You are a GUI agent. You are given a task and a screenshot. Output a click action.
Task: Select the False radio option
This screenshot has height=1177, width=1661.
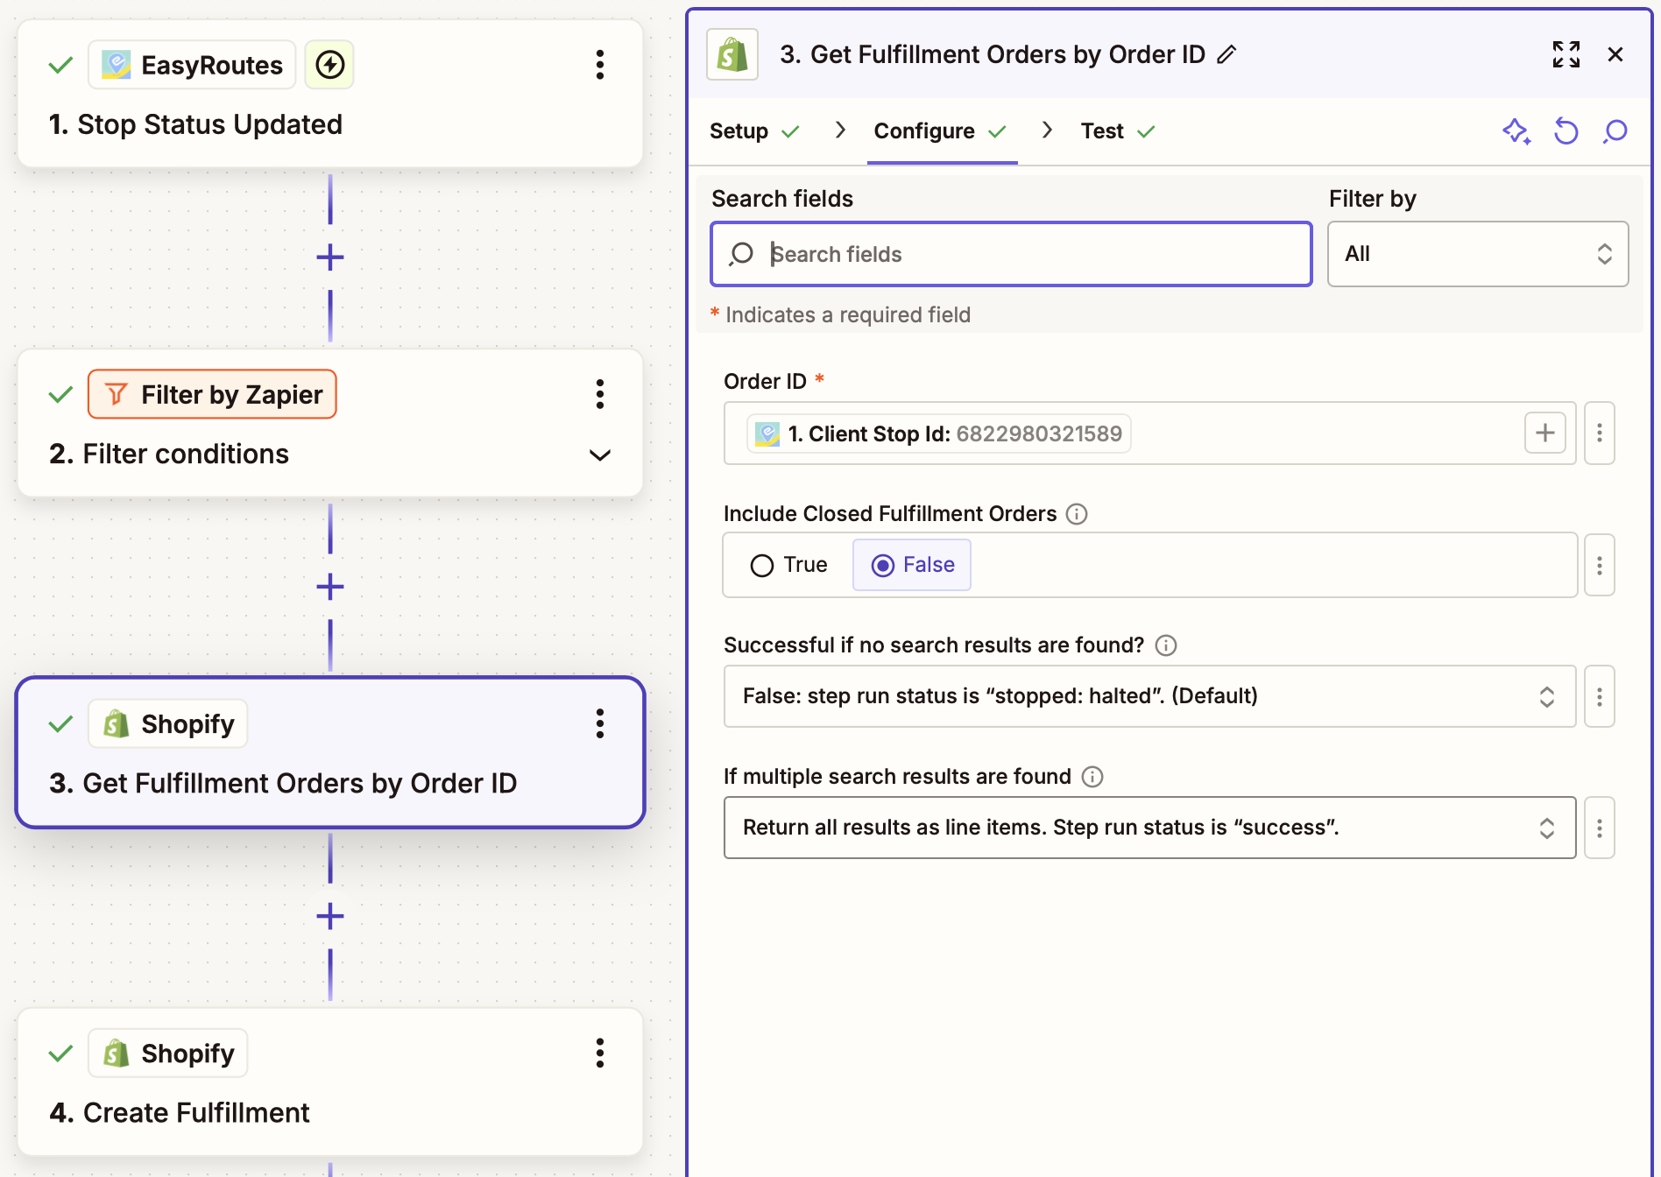pyautogui.click(x=883, y=566)
